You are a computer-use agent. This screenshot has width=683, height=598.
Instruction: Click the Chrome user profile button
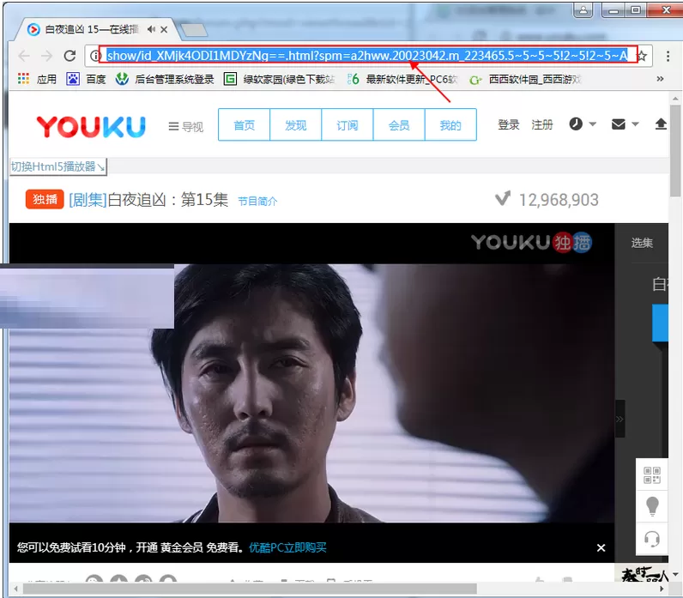(583, 9)
